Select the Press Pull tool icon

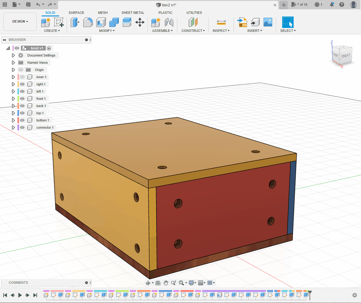tap(75, 22)
